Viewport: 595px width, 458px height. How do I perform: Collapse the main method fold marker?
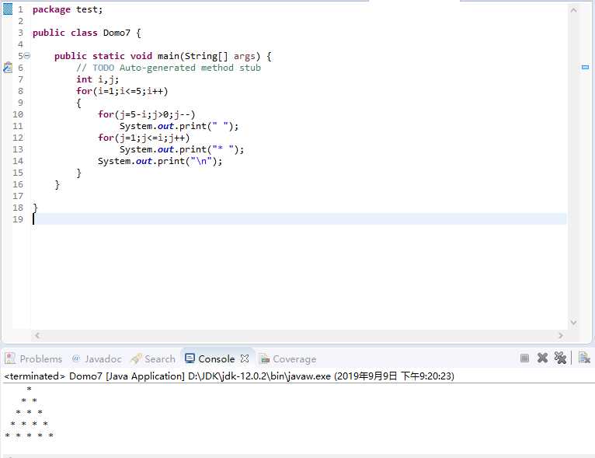click(27, 56)
